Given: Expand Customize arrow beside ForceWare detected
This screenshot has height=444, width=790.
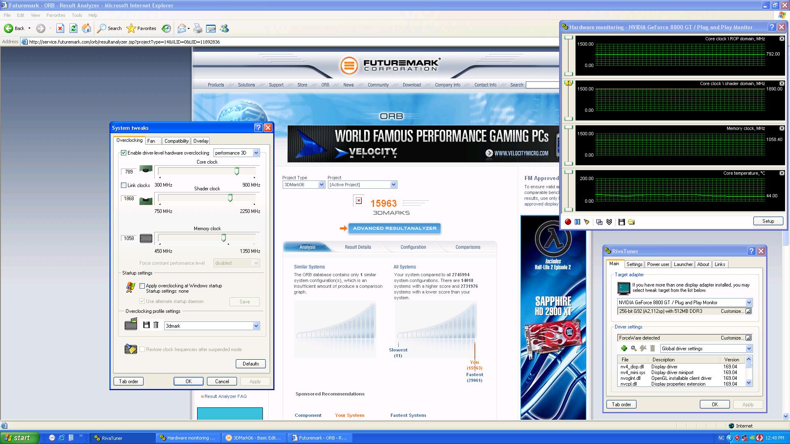Looking at the screenshot, I should [748, 338].
